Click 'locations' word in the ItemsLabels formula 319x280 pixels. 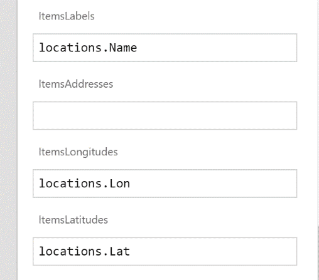70,48
